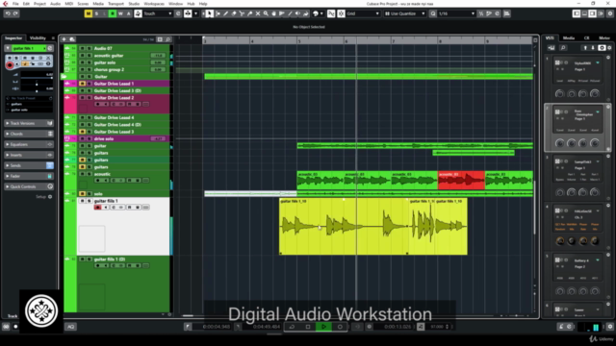The image size is (616, 346).
Task: Click the red acoustic_03 audio clip
Action: coord(461,181)
